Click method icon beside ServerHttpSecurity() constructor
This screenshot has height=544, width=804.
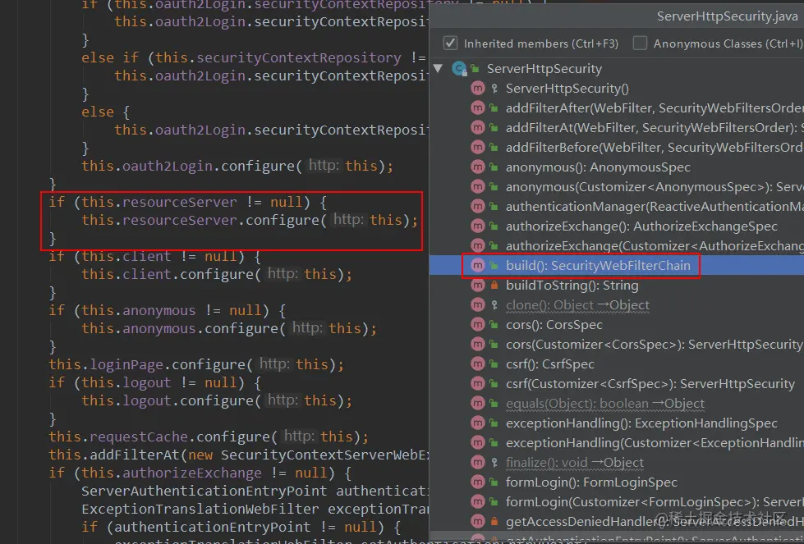tap(478, 88)
